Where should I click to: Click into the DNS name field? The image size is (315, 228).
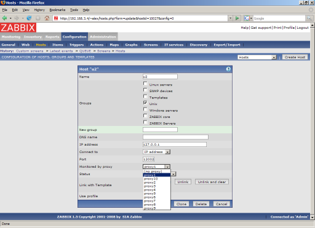175,137
